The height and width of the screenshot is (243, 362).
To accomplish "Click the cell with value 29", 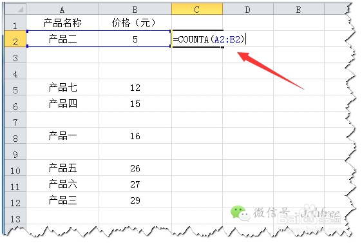I will 135,200.
